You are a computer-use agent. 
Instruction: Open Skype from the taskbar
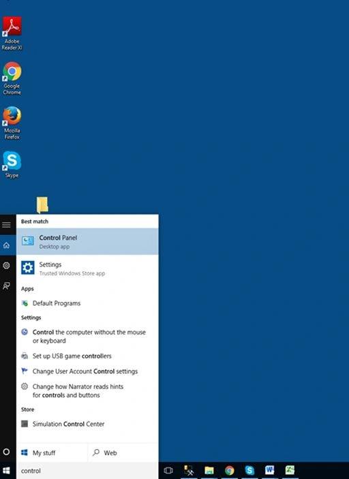pos(249,471)
